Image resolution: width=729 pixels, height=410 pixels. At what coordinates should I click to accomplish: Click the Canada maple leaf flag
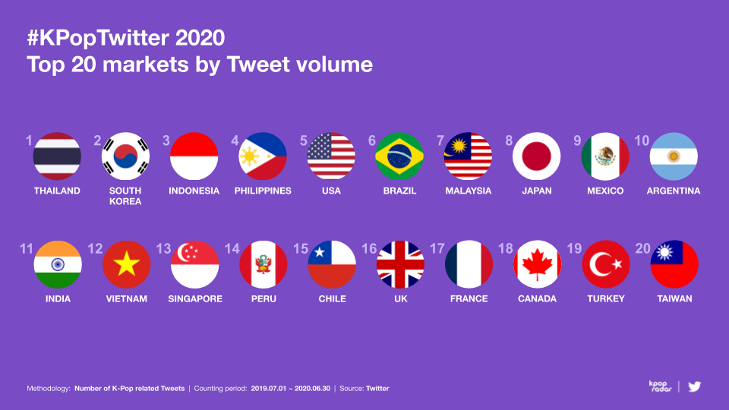(x=537, y=264)
